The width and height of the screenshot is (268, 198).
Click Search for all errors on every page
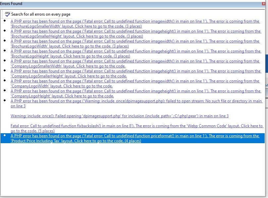(x=41, y=14)
